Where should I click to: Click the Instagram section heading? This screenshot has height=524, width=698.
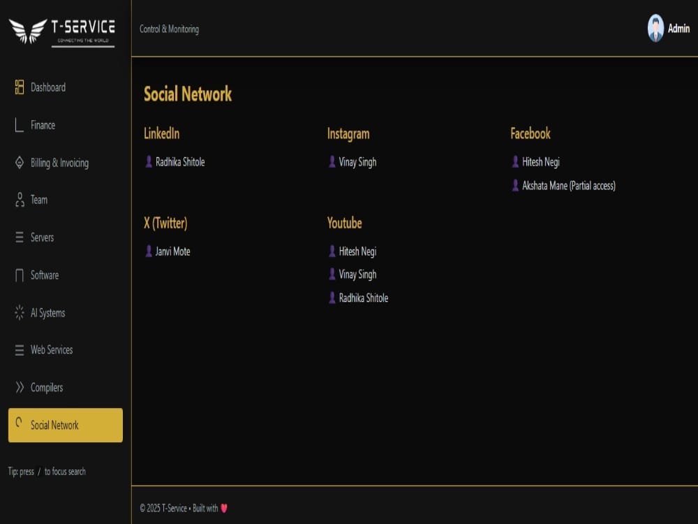(x=348, y=133)
